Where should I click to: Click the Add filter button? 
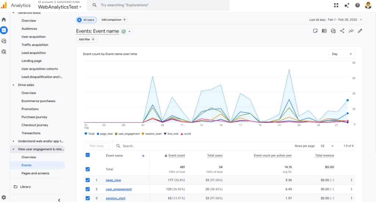pos(87,39)
